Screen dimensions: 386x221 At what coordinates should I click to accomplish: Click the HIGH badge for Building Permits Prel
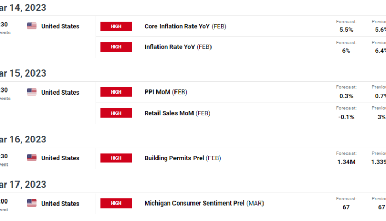point(116,158)
